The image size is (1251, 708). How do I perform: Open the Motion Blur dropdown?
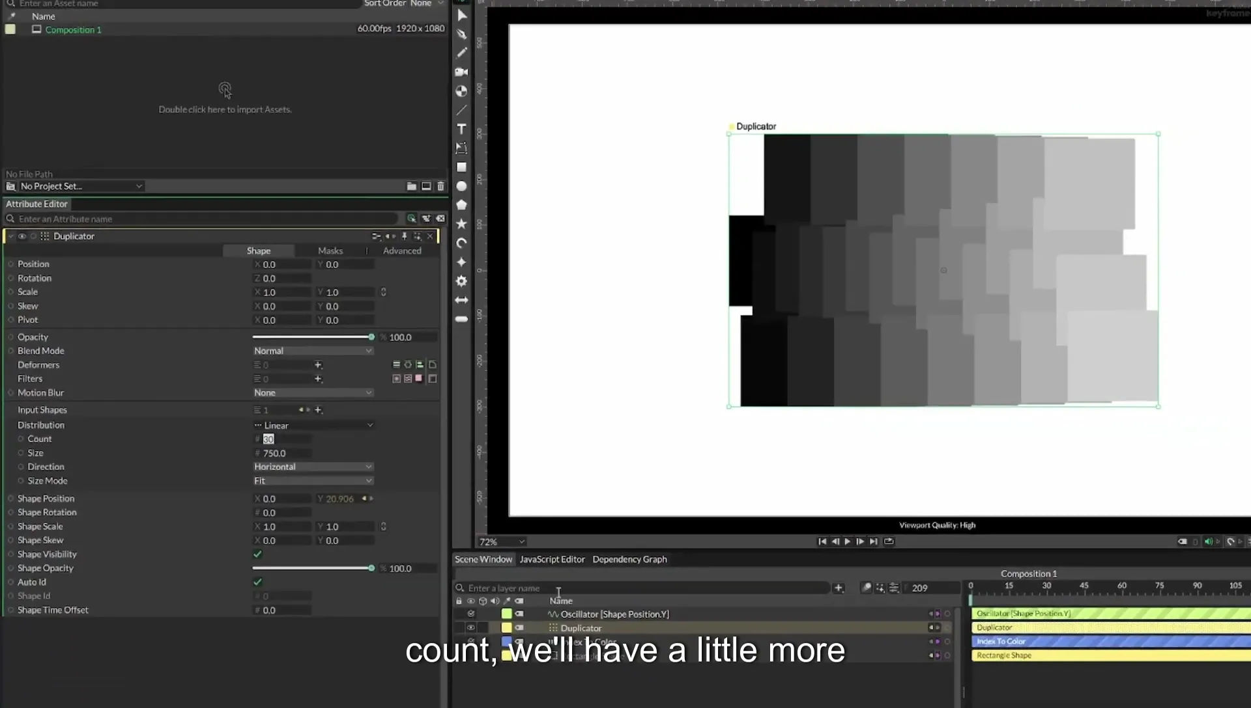pyautogui.click(x=313, y=393)
